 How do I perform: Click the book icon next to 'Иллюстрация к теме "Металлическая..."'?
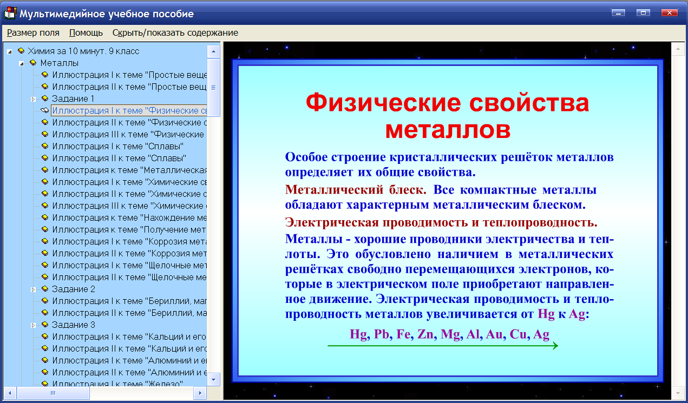click(44, 170)
